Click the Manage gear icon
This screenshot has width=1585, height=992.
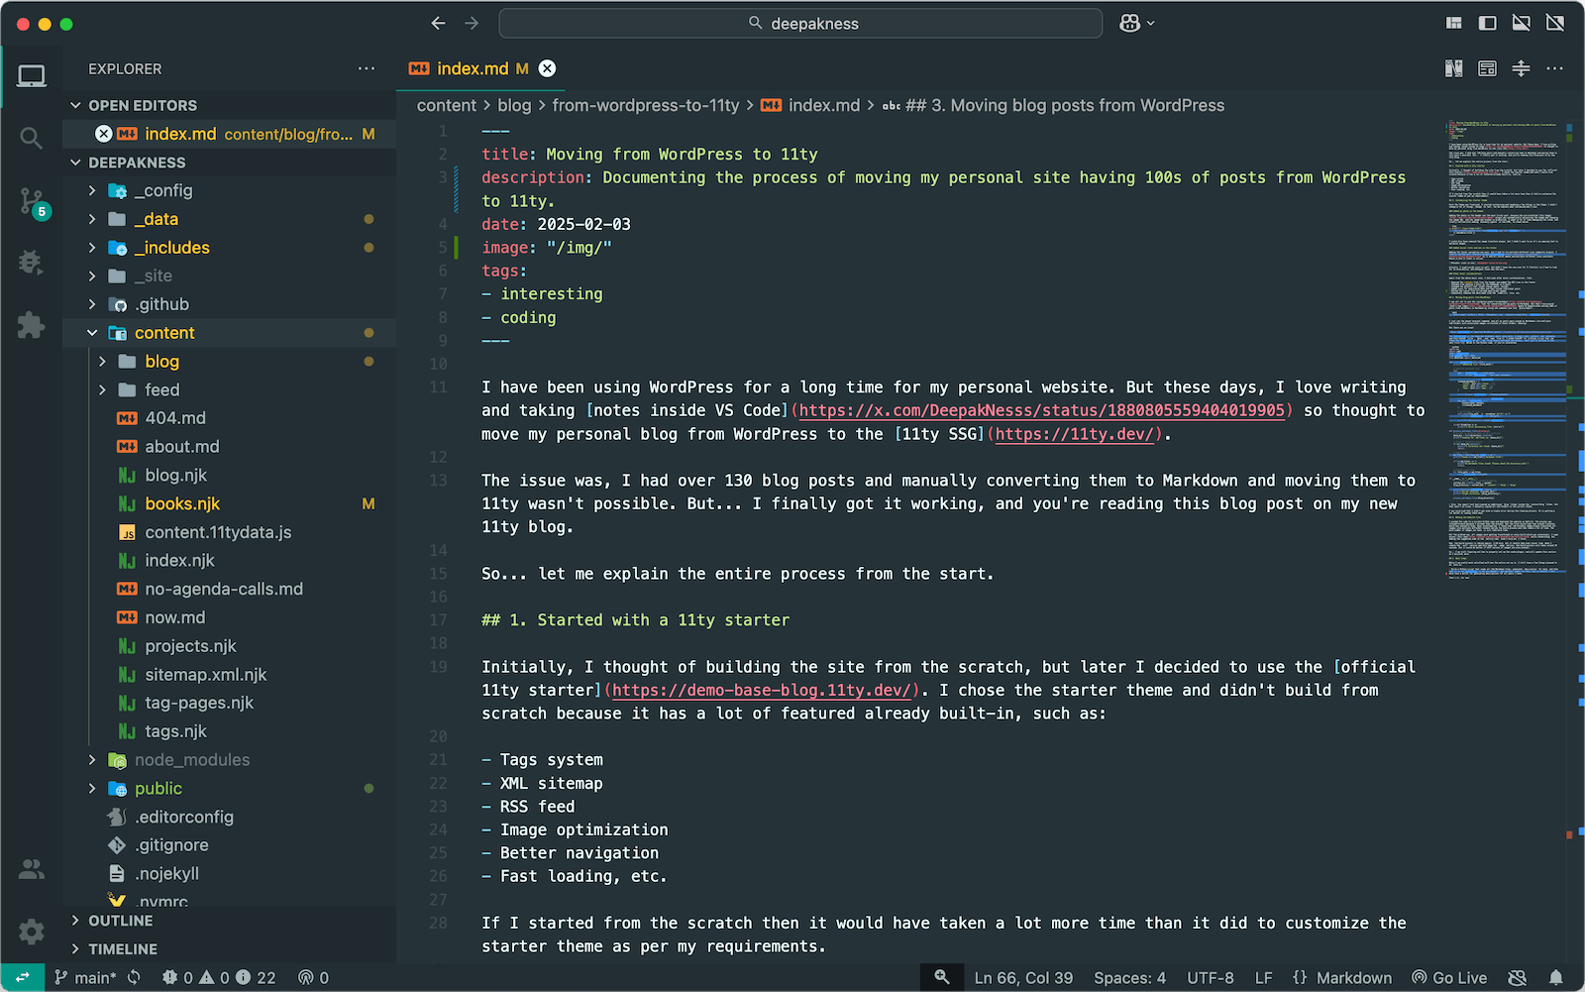click(31, 932)
